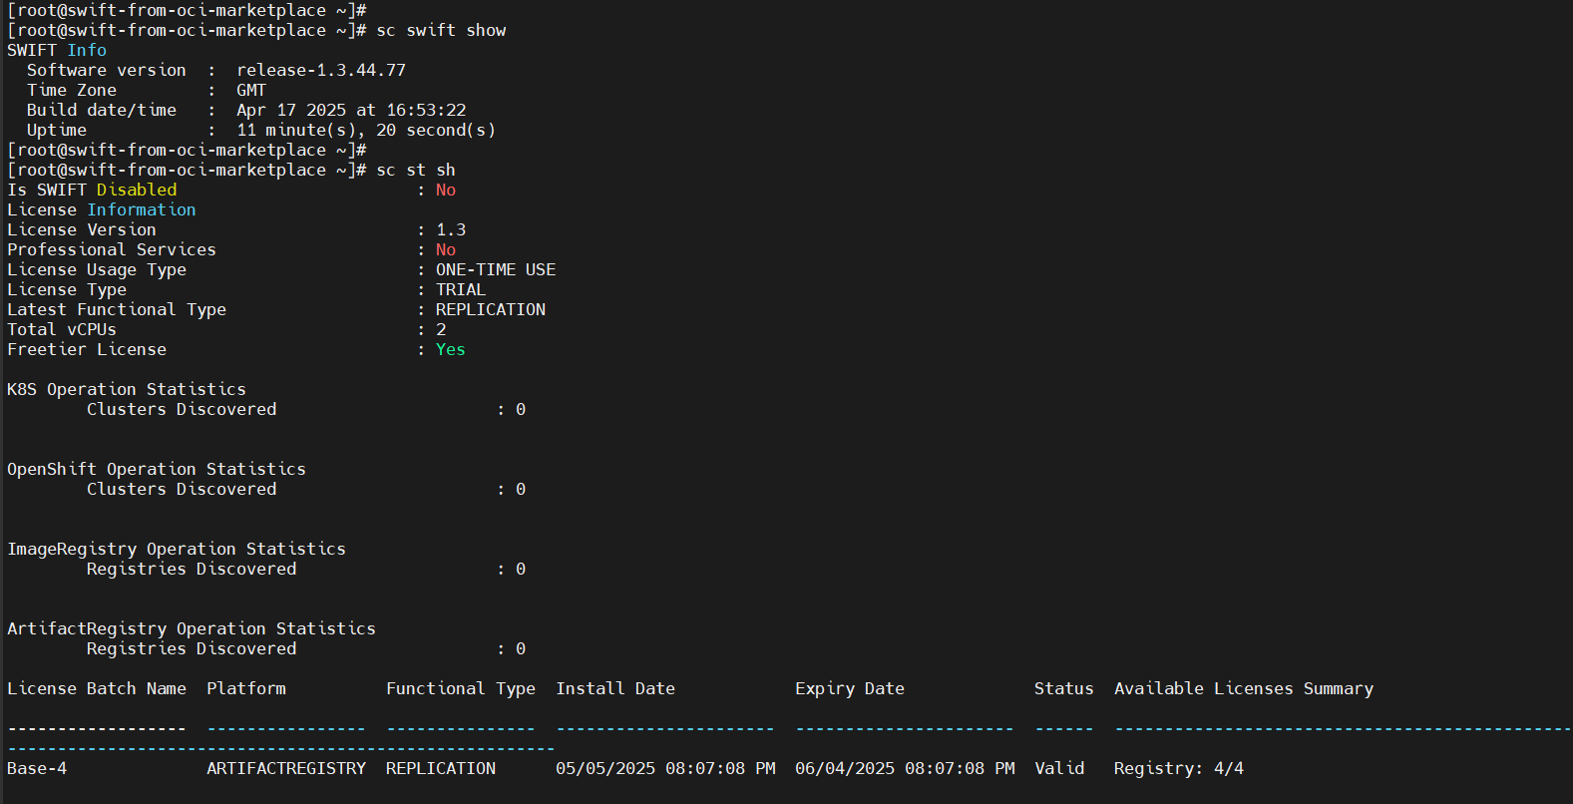
Task: Click 'Clusters Discovered' under K8S Operation Statistics
Action: tap(182, 409)
